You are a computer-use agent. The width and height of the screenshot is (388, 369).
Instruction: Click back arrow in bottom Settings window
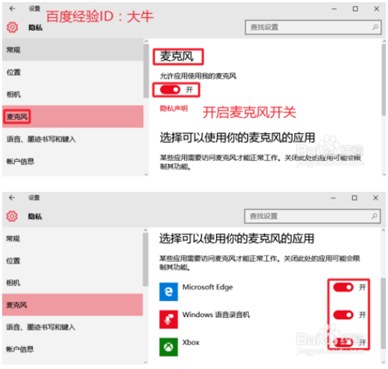click(x=12, y=198)
